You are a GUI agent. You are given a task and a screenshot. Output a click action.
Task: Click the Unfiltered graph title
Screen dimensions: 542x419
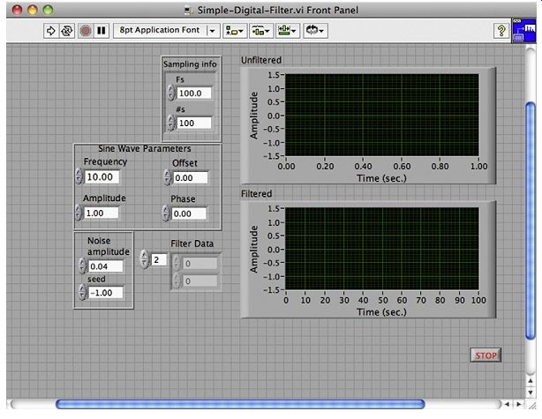tap(261, 60)
